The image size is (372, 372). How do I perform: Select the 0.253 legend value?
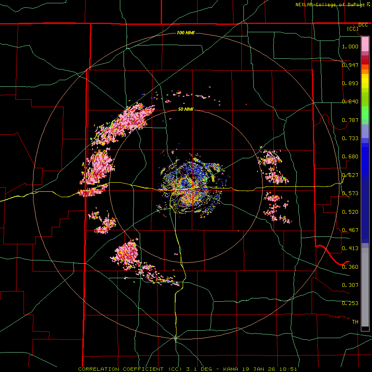(350, 303)
